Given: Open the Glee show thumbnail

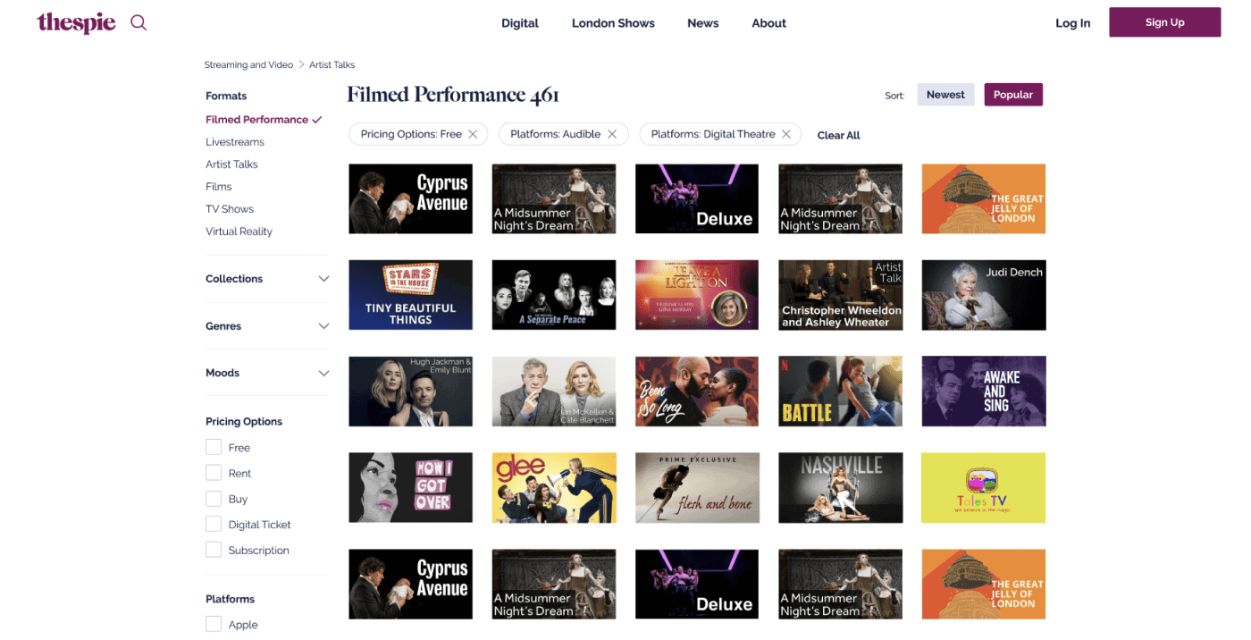Looking at the screenshot, I should point(554,487).
